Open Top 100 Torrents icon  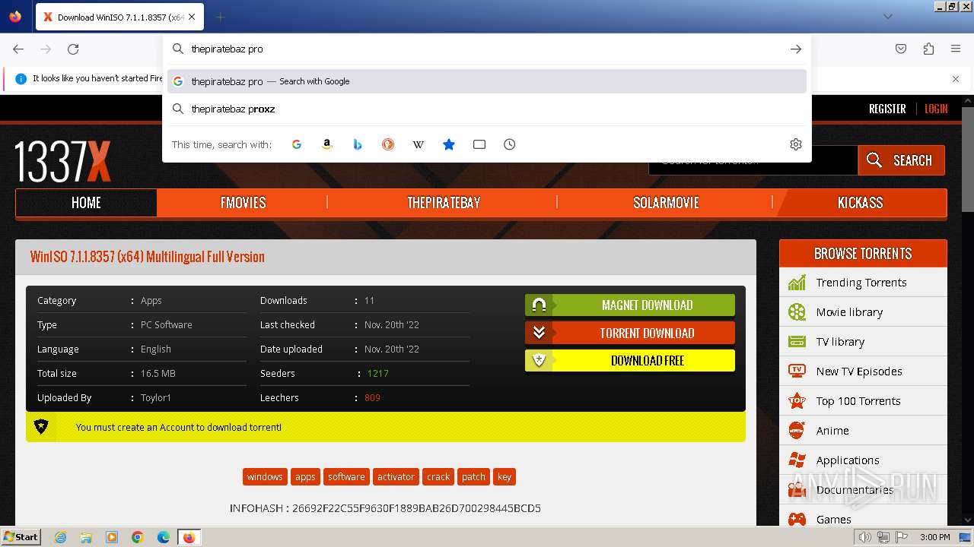pos(797,401)
